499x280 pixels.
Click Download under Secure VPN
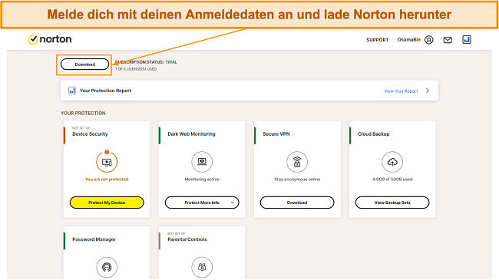tap(297, 203)
